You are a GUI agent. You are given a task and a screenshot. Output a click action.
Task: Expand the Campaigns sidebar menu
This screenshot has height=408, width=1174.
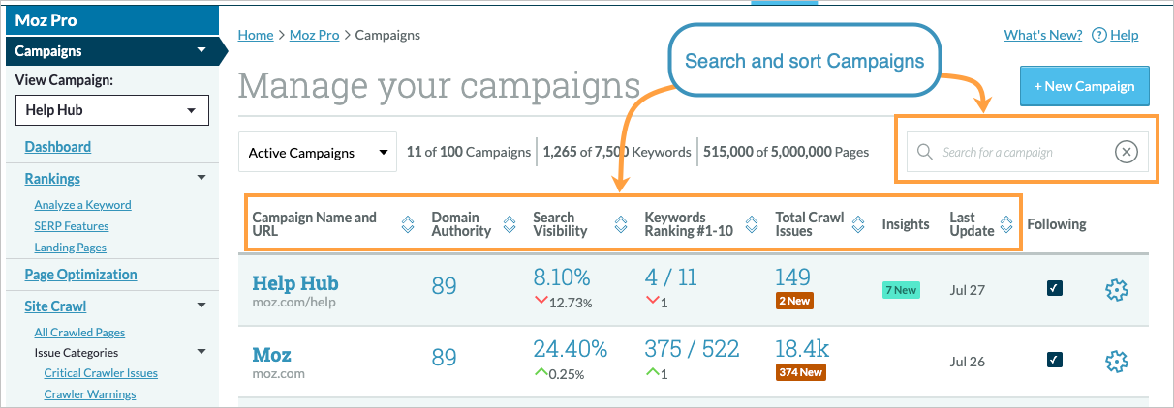click(201, 51)
